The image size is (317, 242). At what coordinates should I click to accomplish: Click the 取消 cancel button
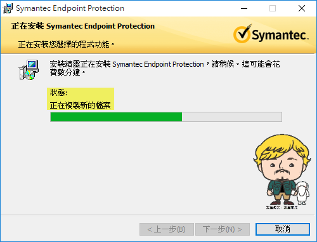pos(283,229)
